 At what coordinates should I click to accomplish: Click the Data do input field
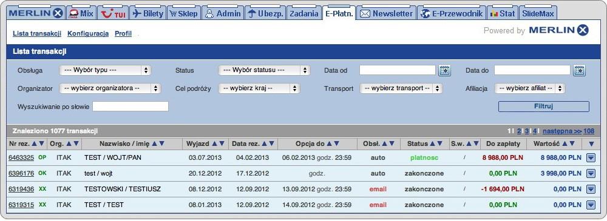coord(532,70)
